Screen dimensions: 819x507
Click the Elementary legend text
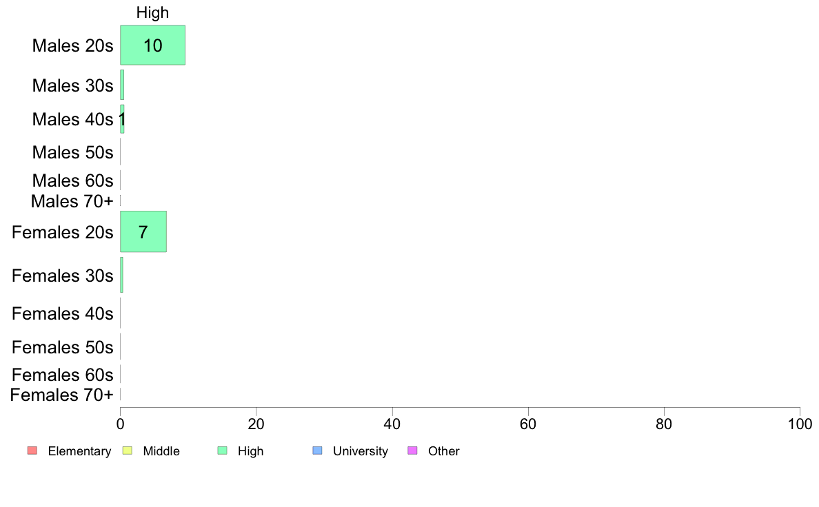coord(79,451)
